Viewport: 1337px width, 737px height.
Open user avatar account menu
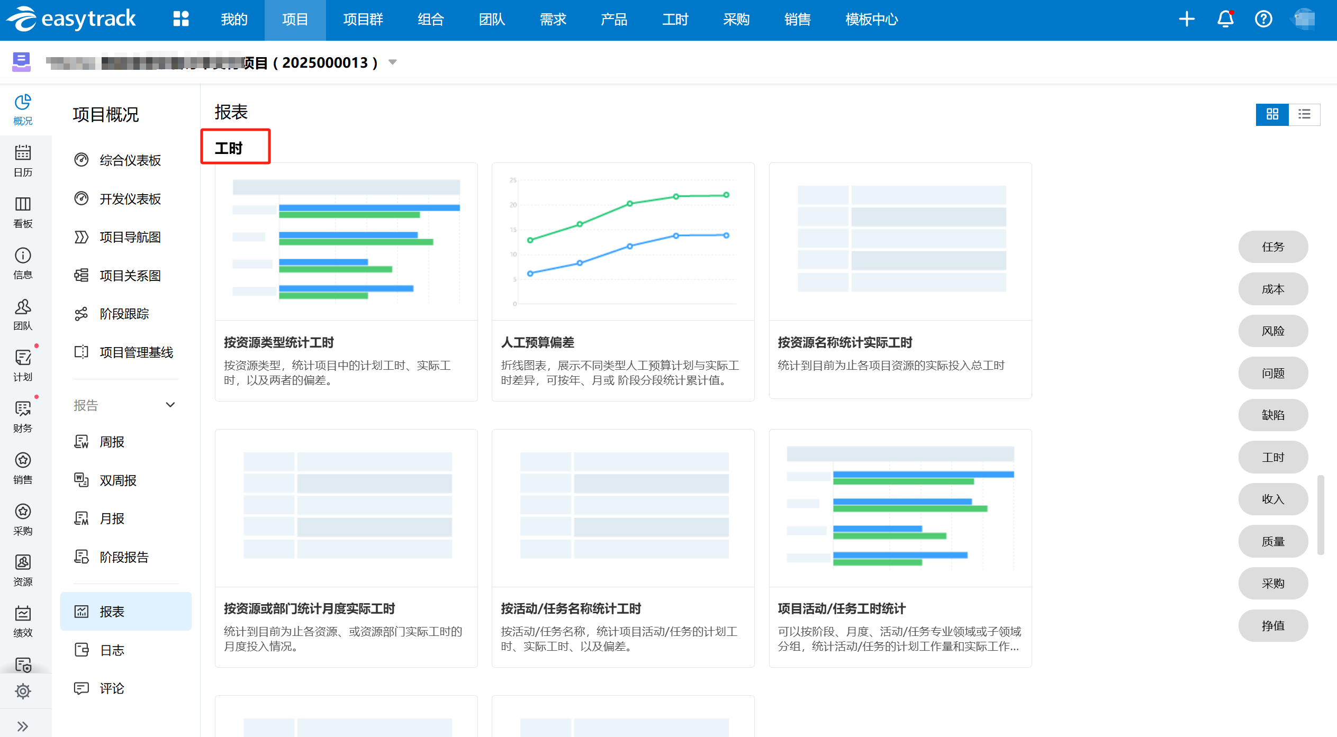coord(1304,19)
